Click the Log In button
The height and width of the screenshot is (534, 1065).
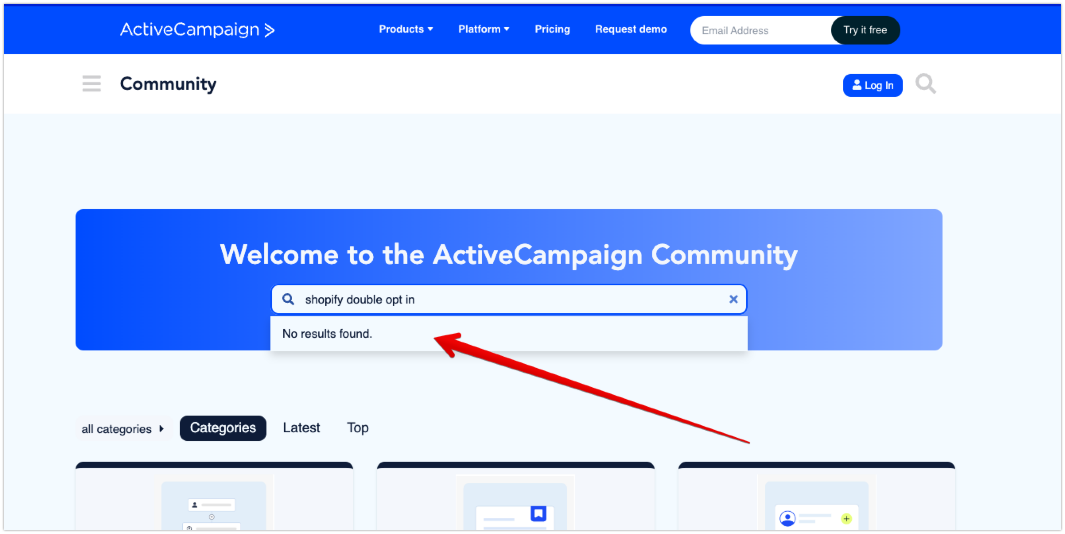click(x=873, y=85)
